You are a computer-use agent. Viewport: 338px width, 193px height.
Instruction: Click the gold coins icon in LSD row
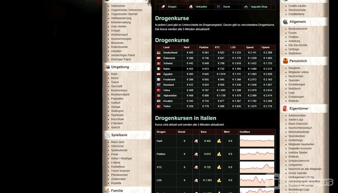point(219,180)
